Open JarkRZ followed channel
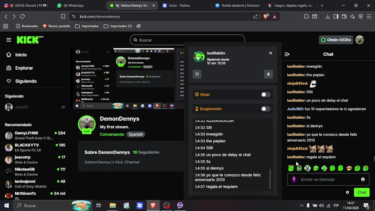 tap(35, 107)
